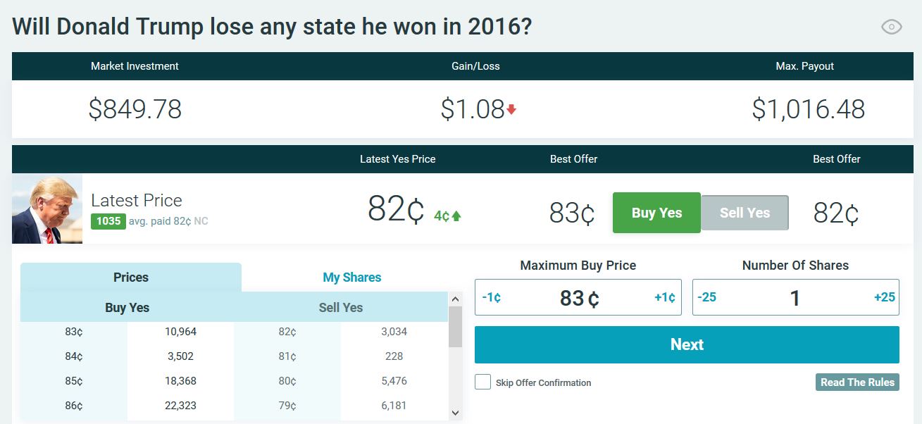Enable Skip Offer Confirmation checkbox

482,382
